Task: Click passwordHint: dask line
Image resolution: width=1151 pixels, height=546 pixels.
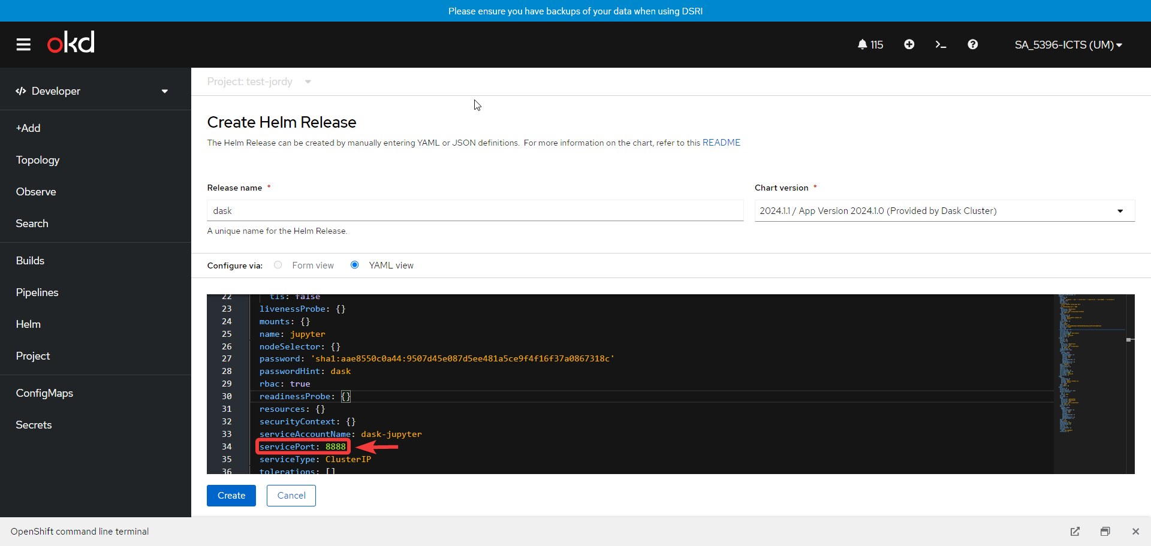Action: point(305,371)
